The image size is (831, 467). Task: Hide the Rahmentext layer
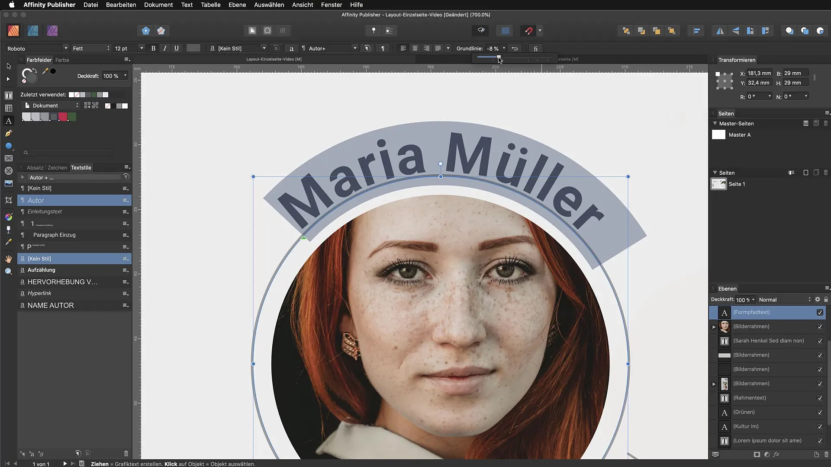820,398
